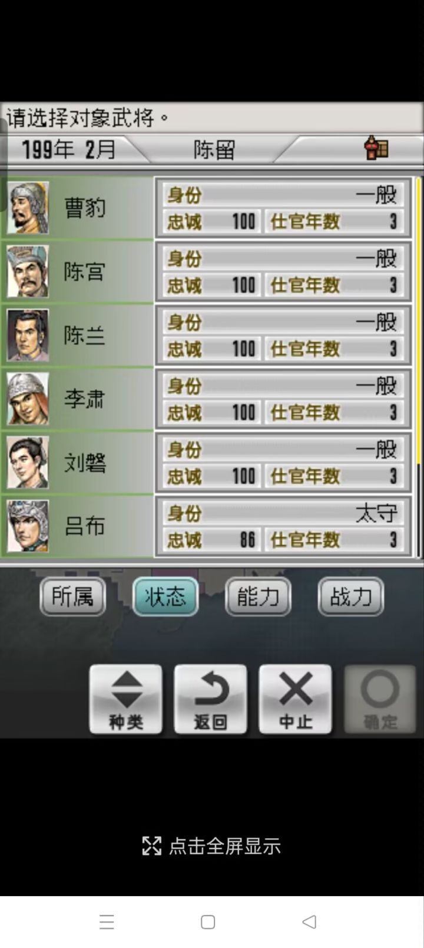424x948 pixels.
Task: View the 战力 combat power tab
Action: click(351, 596)
